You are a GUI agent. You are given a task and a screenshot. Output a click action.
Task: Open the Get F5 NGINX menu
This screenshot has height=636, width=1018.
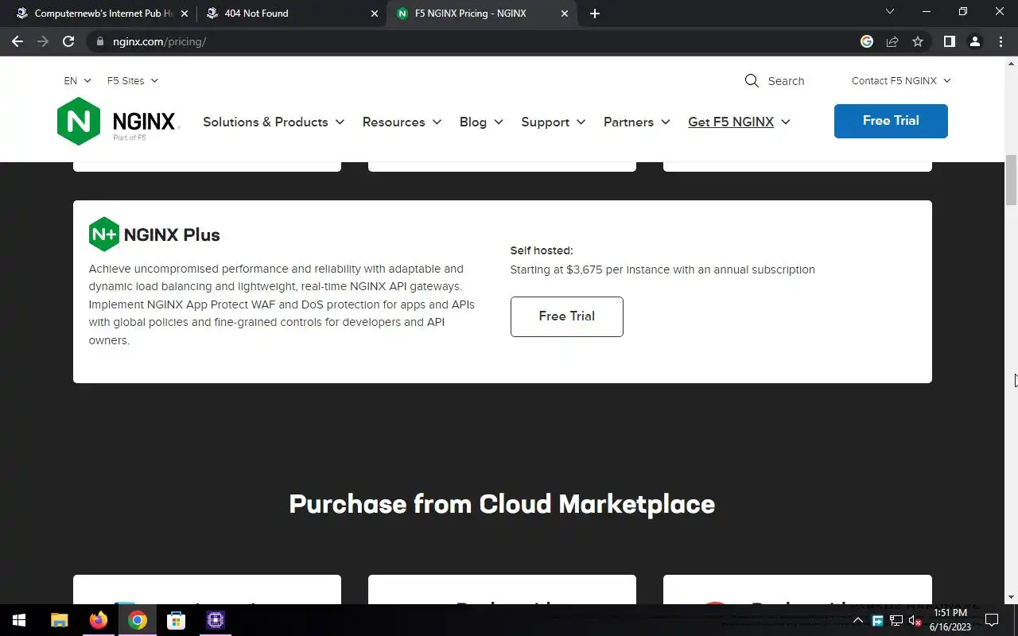[739, 122]
